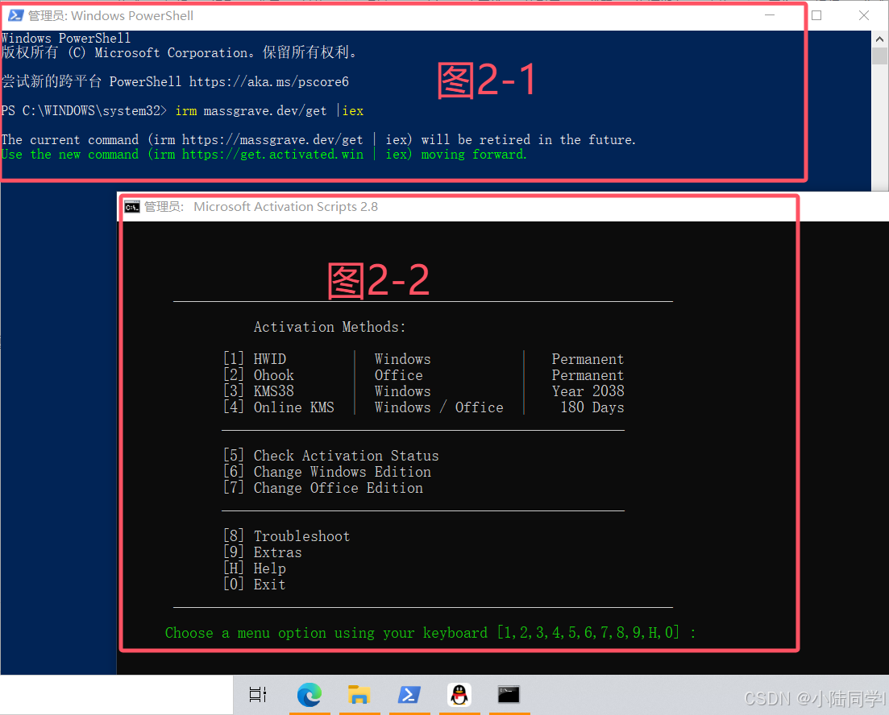Close the Windows PowerShell window
The height and width of the screenshot is (715, 889).
(863, 15)
